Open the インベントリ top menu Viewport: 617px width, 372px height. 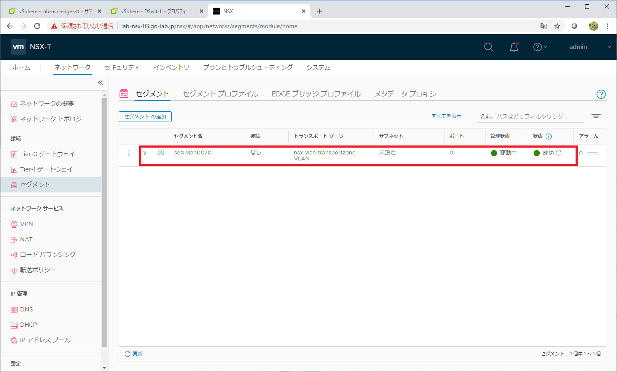pyautogui.click(x=171, y=67)
